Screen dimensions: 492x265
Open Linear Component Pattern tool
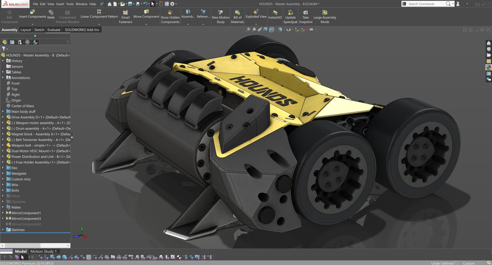[99, 14]
